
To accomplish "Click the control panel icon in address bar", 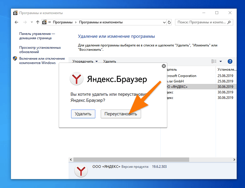I will point(44,22).
